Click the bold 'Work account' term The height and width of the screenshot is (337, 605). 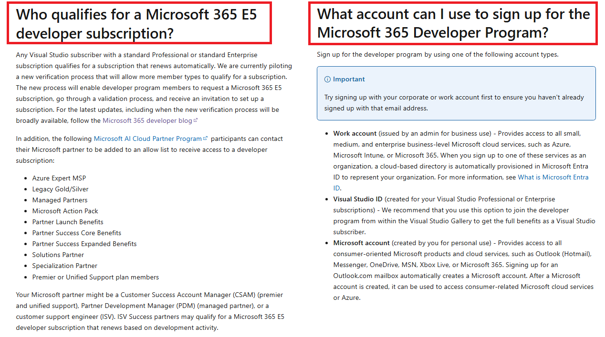(x=355, y=133)
